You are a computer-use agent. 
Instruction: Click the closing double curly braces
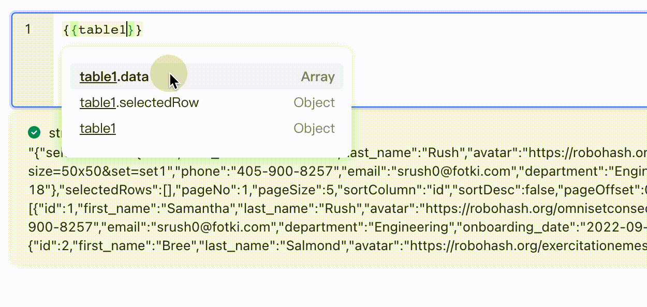coord(135,30)
